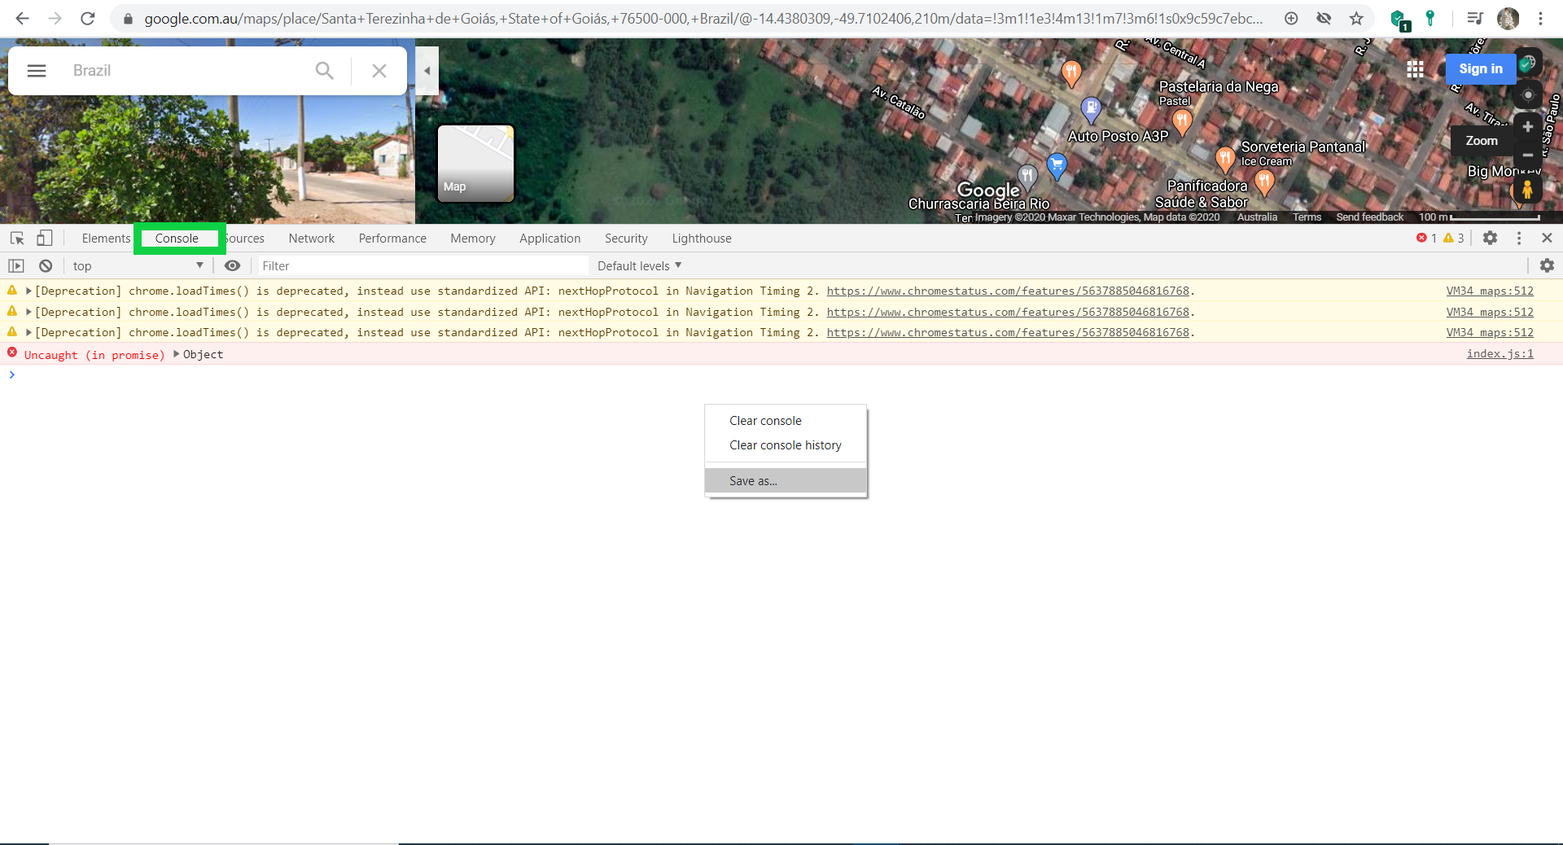Switch to the Performance tab
This screenshot has width=1563, height=845.
click(x=392, y=239)
